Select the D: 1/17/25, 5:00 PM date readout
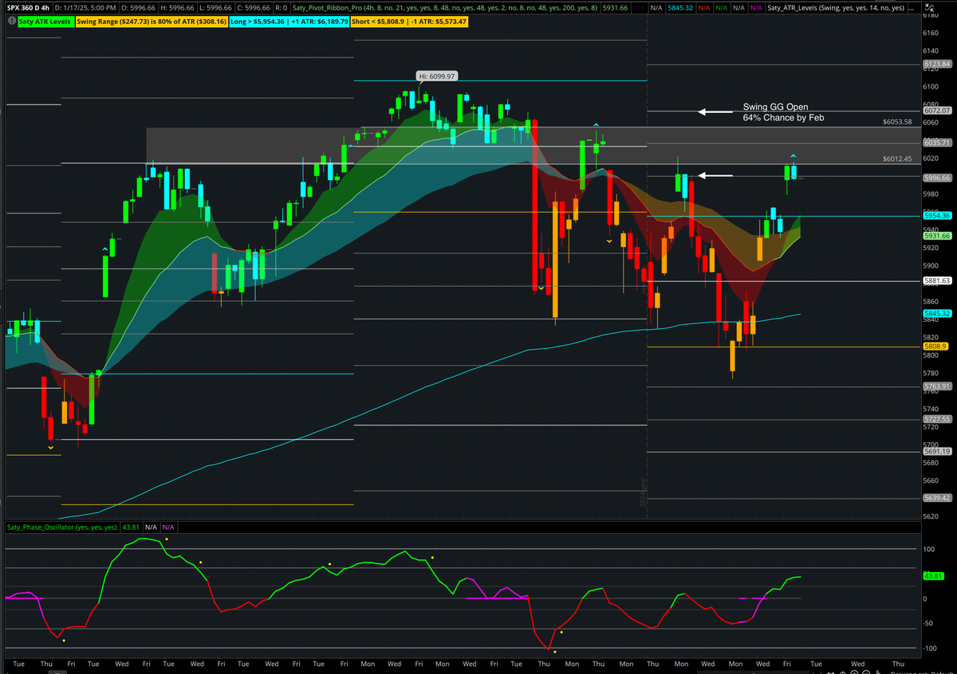Image resolution: width=957 pixels, height=674 pixels. click(86, 7)
